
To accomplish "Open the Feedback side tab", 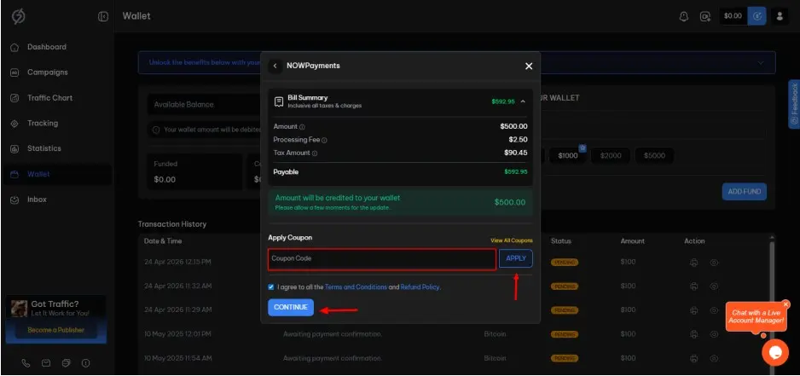I will coord(794,104).
